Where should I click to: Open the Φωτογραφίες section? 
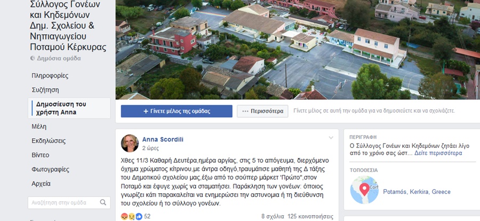point(50,170)
